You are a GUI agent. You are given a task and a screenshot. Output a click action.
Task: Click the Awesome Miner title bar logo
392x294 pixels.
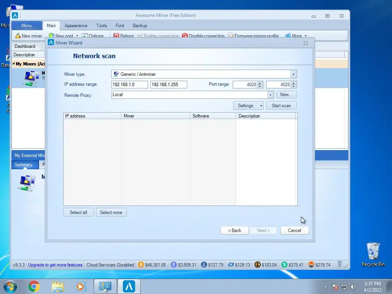pos(15,15)
